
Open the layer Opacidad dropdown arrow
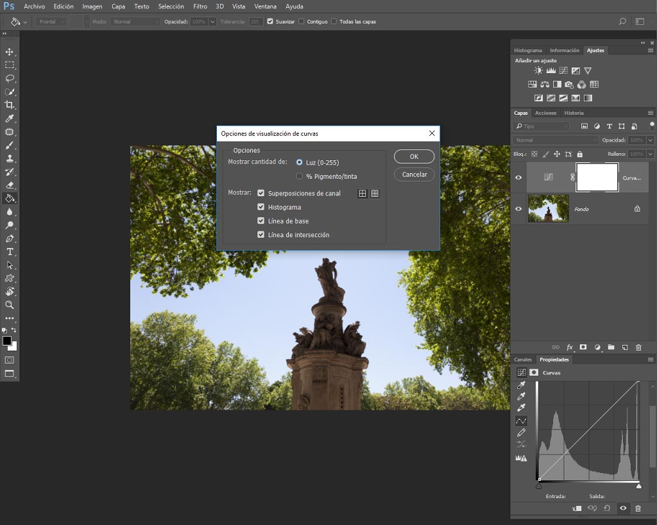coord(651,140)
